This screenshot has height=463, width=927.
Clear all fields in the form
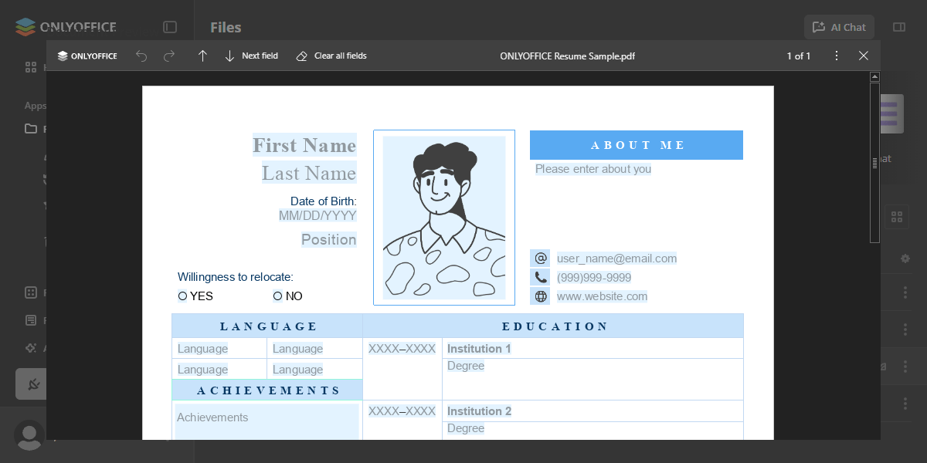[x=331, y=56]
